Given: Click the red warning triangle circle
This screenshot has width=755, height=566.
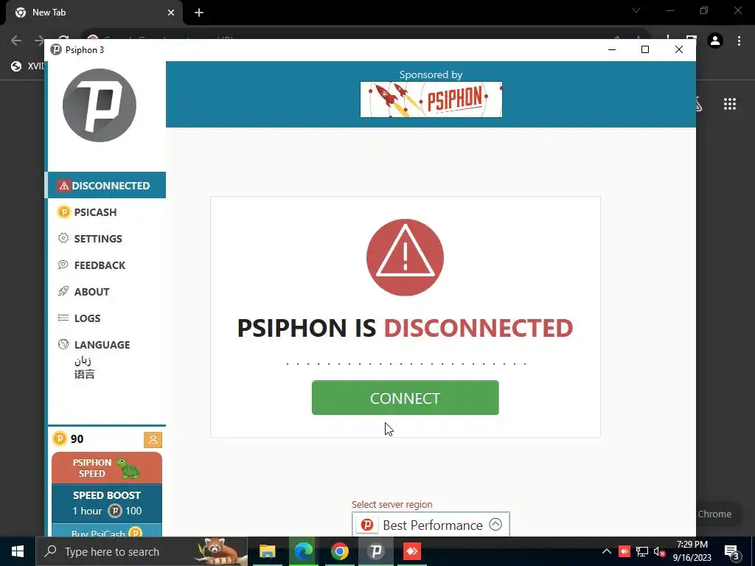Looking at the screenshot, I should 405,257.
